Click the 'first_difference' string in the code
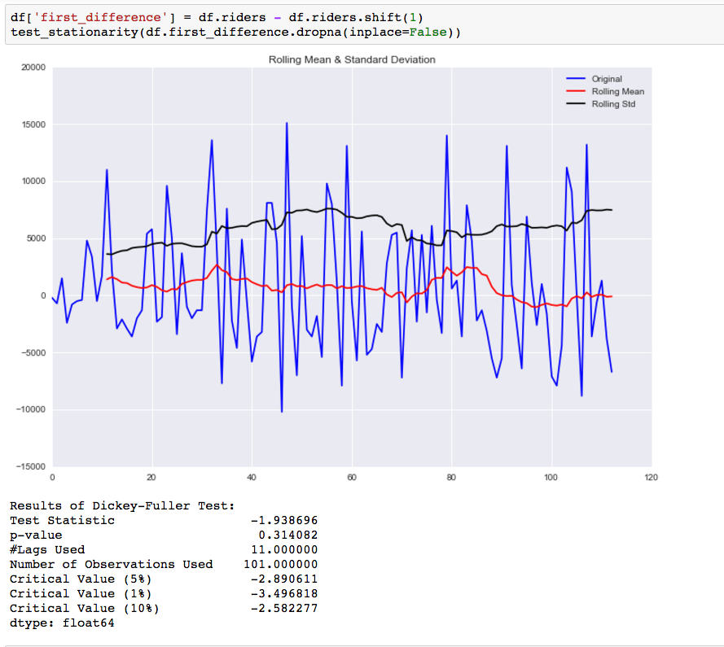This screenshot has height=647, width=724. [101, 18]
